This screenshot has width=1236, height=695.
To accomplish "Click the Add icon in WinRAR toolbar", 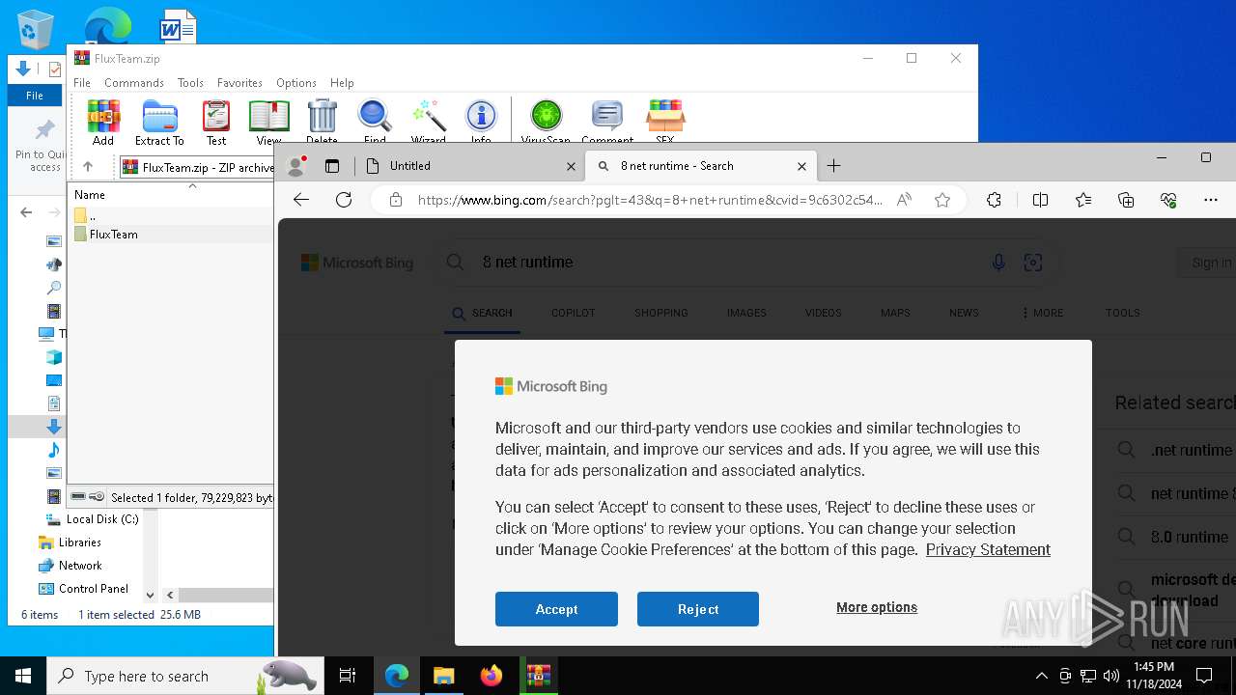I will [x=103, y=122].
